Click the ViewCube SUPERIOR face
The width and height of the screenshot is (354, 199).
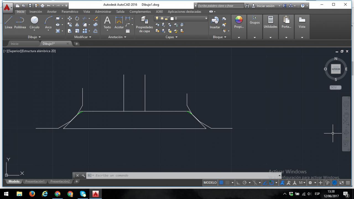[336, 69]
